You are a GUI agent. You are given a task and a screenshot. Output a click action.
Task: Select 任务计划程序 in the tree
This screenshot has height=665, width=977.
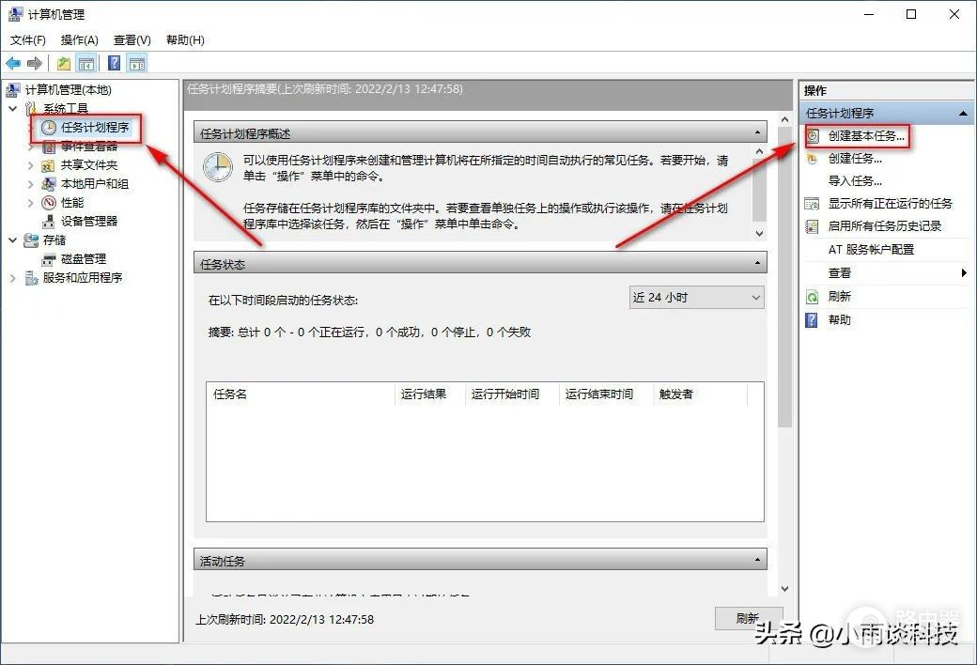tap(95, 128)
